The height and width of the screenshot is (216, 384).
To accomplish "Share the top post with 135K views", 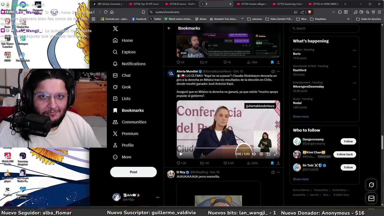I will click(278, 62).
